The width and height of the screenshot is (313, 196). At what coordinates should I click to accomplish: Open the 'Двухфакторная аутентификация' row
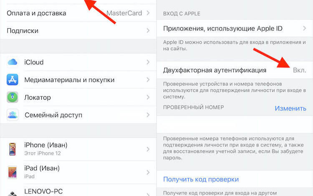click(215, 70)
